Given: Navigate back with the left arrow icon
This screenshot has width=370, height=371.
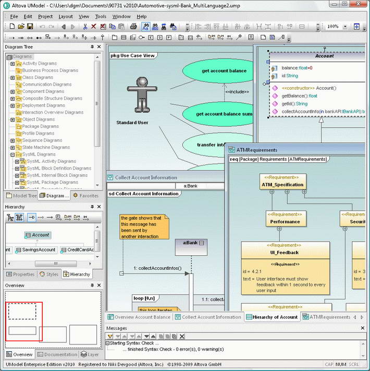Looking at the screenshot, I should [x=64, y=27].
